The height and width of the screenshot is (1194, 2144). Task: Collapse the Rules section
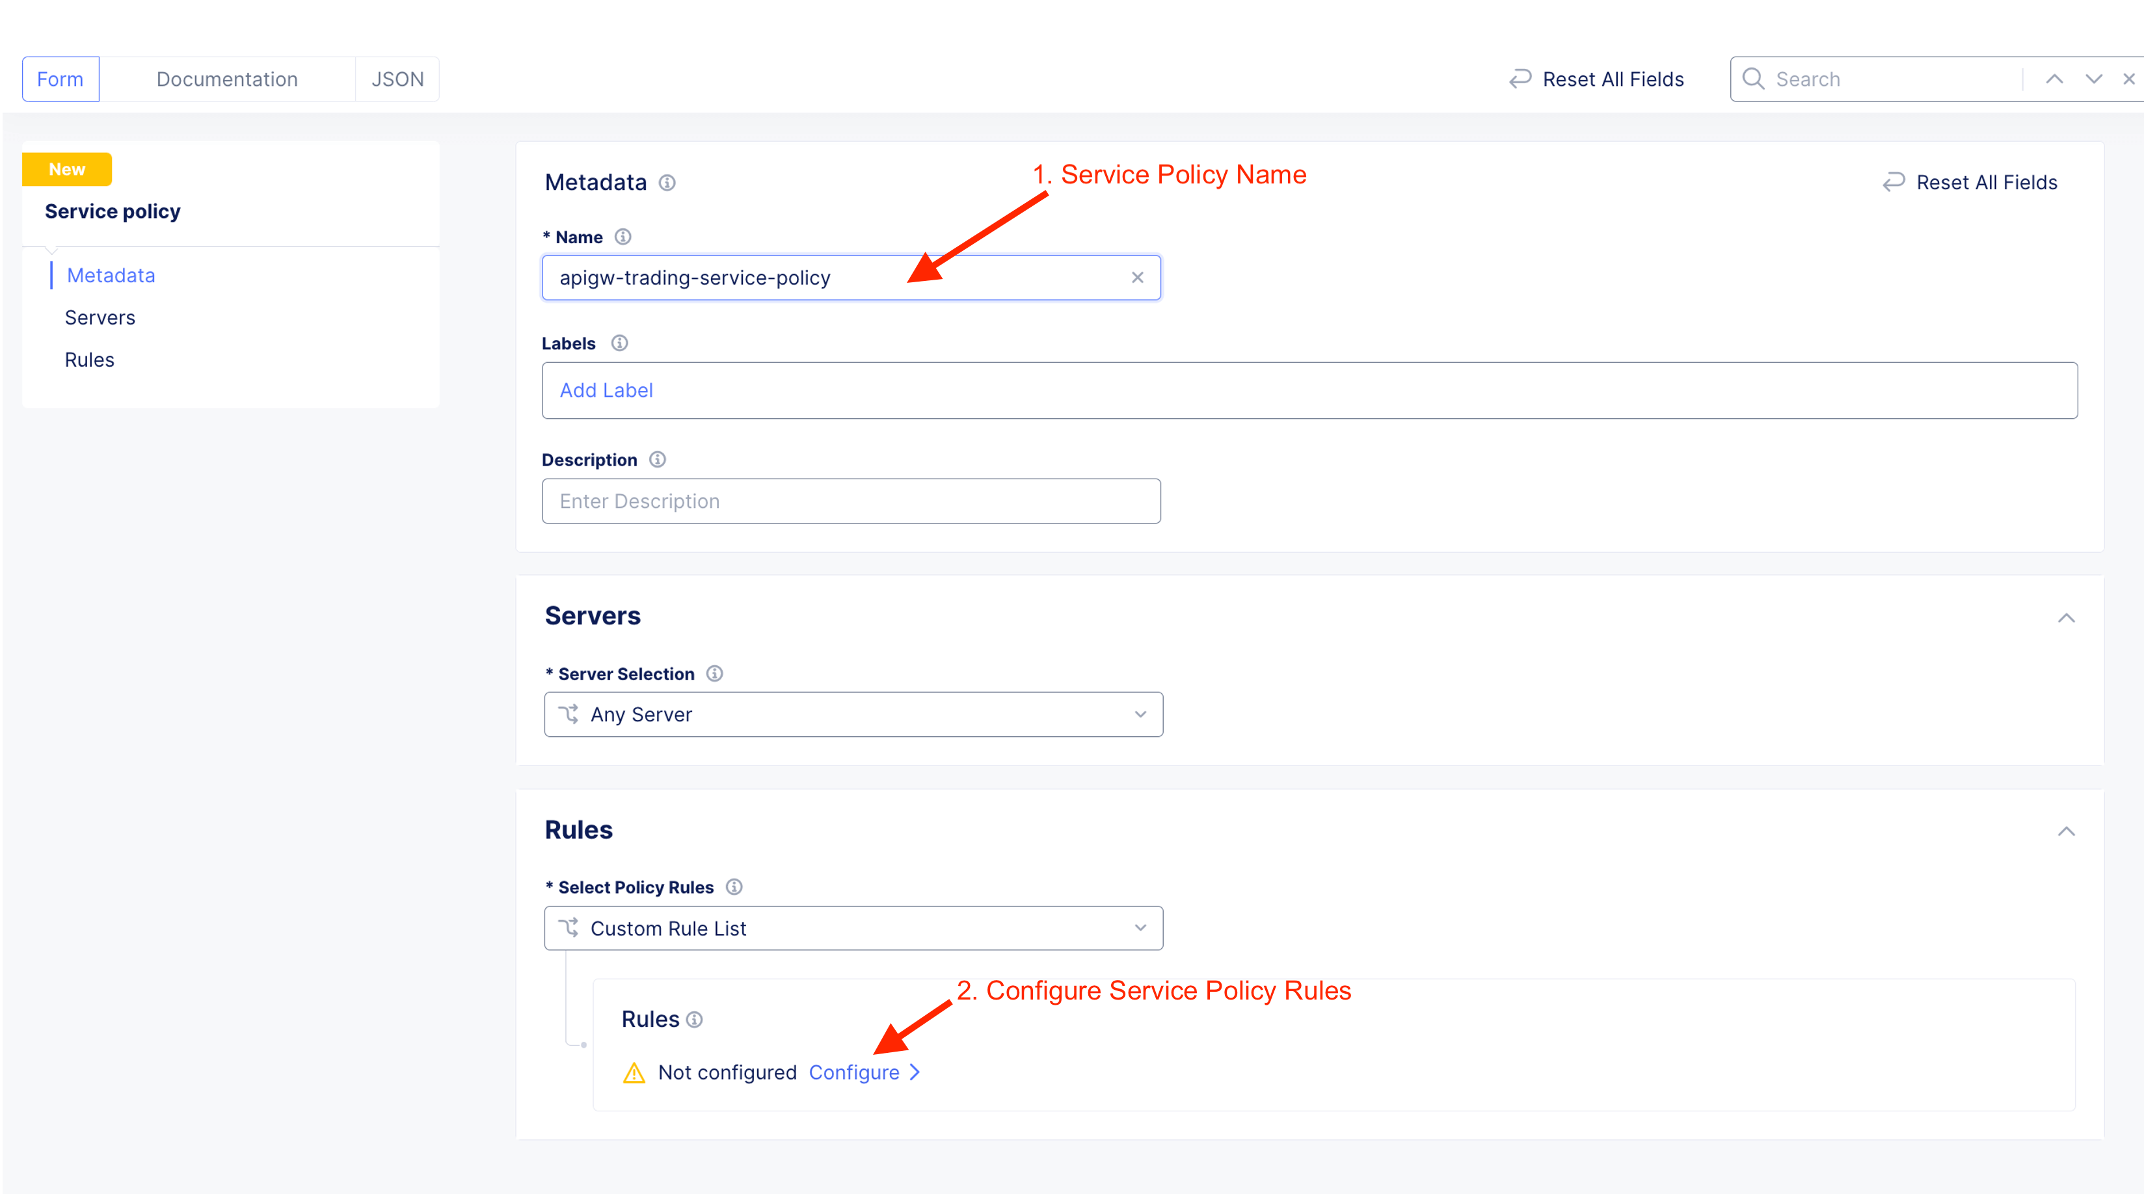(2066, 831)
